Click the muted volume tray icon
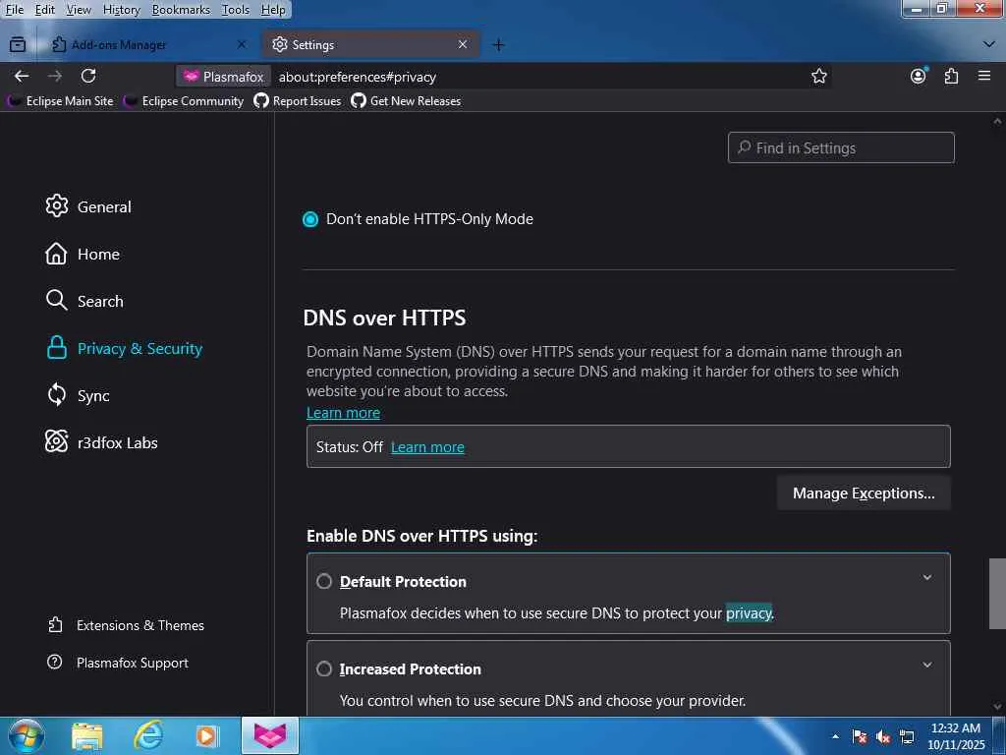The height and width of the screenshot is (755, 1006). [883, 737]
